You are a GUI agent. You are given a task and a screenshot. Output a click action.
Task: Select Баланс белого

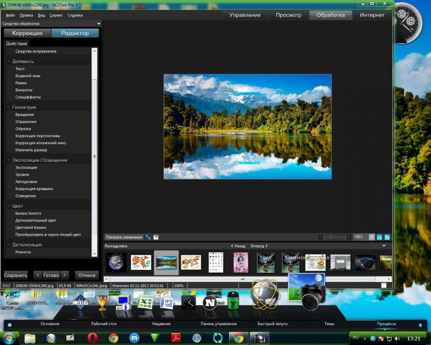[x=29, y=213]
